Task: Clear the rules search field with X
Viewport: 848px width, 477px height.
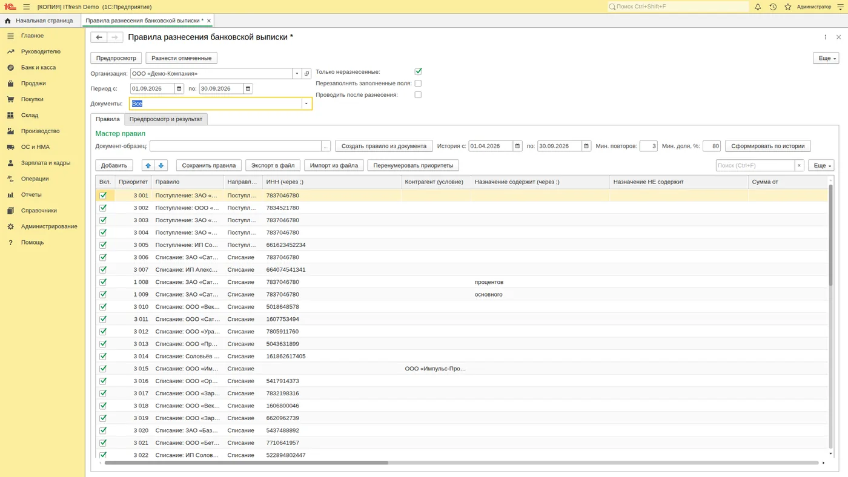Action: coord(800,165)
